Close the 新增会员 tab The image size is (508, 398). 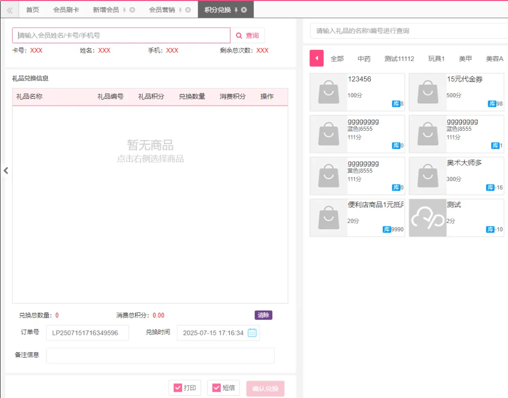[132, 9]
